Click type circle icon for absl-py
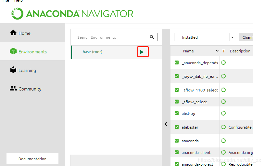 tap(223, 113)
